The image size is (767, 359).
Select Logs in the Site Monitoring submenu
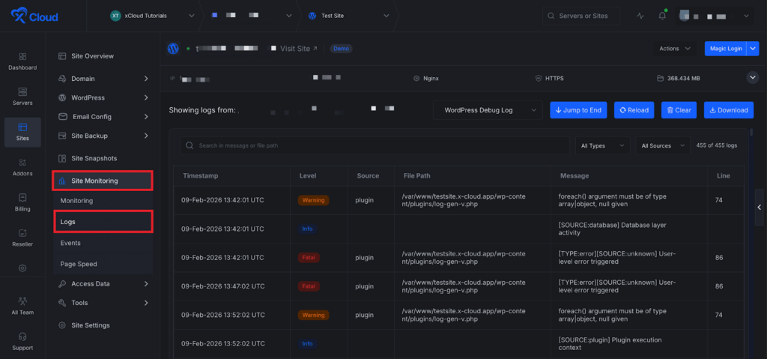68,222
